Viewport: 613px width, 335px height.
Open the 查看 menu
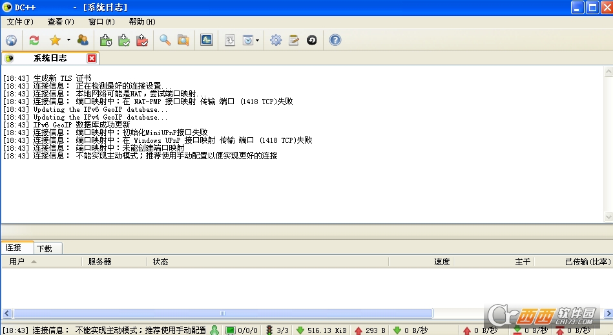click(60, 21)
